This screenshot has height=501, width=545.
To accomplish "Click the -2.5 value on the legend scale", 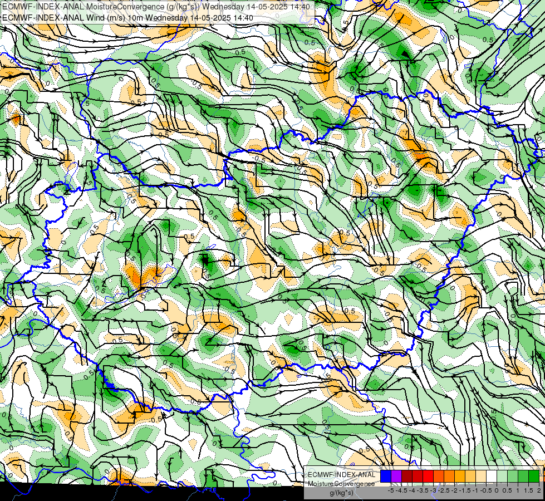I will (x=444, y=490).
